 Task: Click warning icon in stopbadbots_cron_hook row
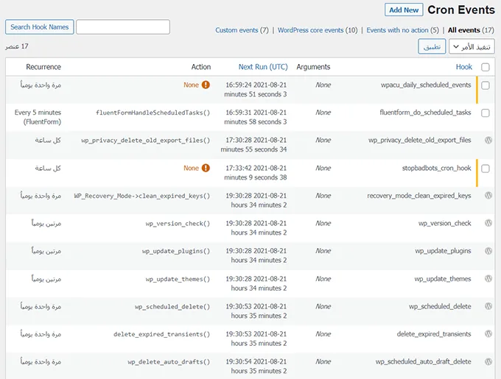[206, 168]
